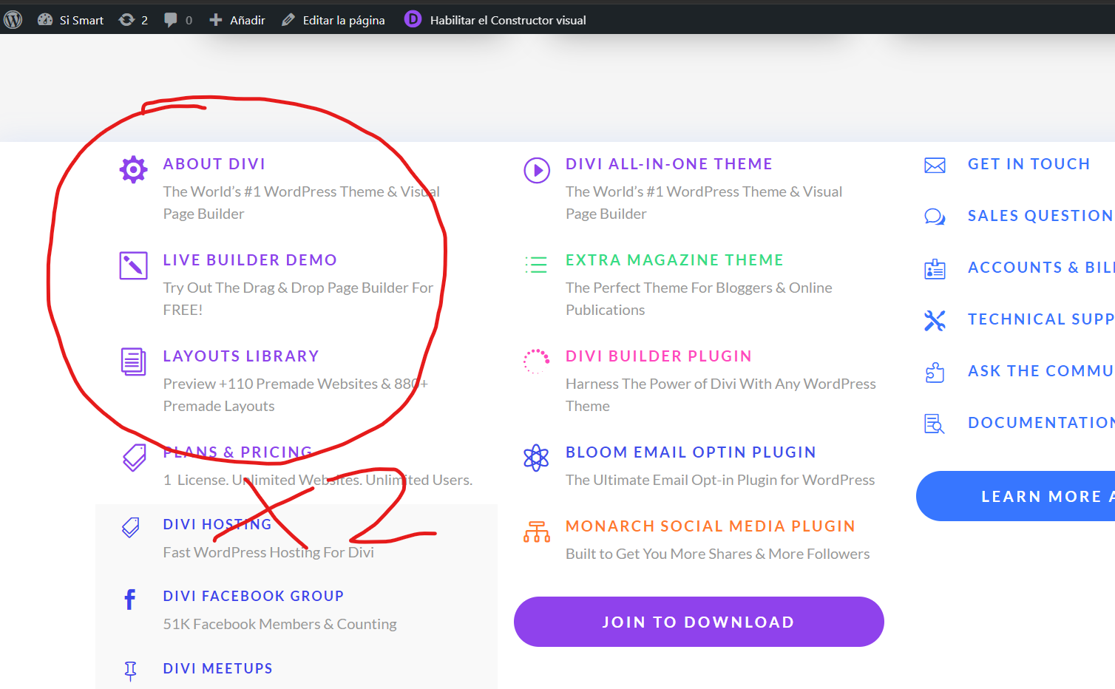Open the Divi All-In-One Theme link

tap(669, 164)
